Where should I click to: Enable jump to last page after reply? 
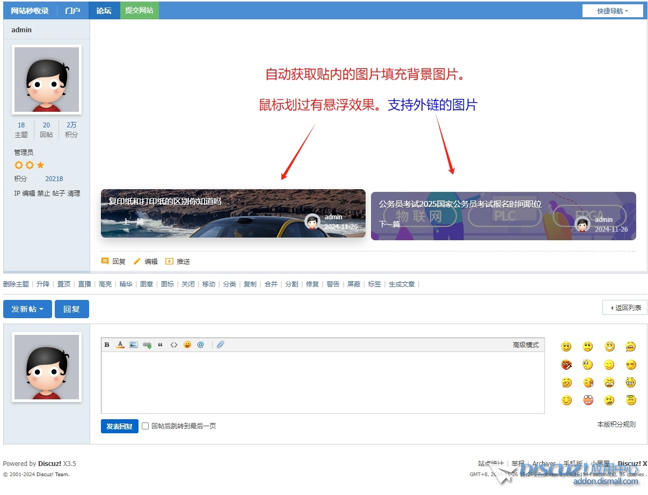tap(145, 426)
